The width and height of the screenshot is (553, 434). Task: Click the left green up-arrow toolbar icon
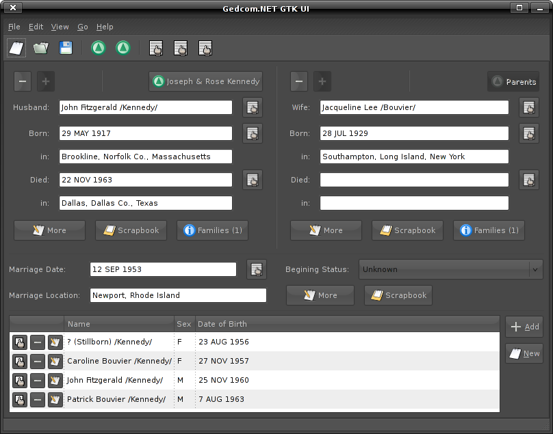click(99, 48)
